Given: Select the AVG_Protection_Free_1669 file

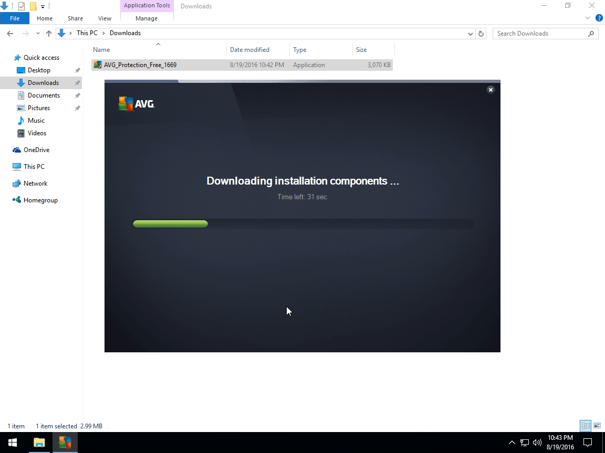Looking at the screenshot, I should click(242, 64).
